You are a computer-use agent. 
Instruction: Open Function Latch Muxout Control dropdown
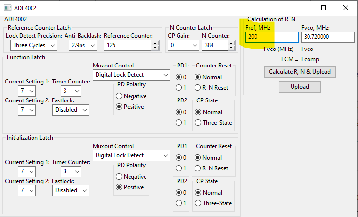(x=131, y=75)
